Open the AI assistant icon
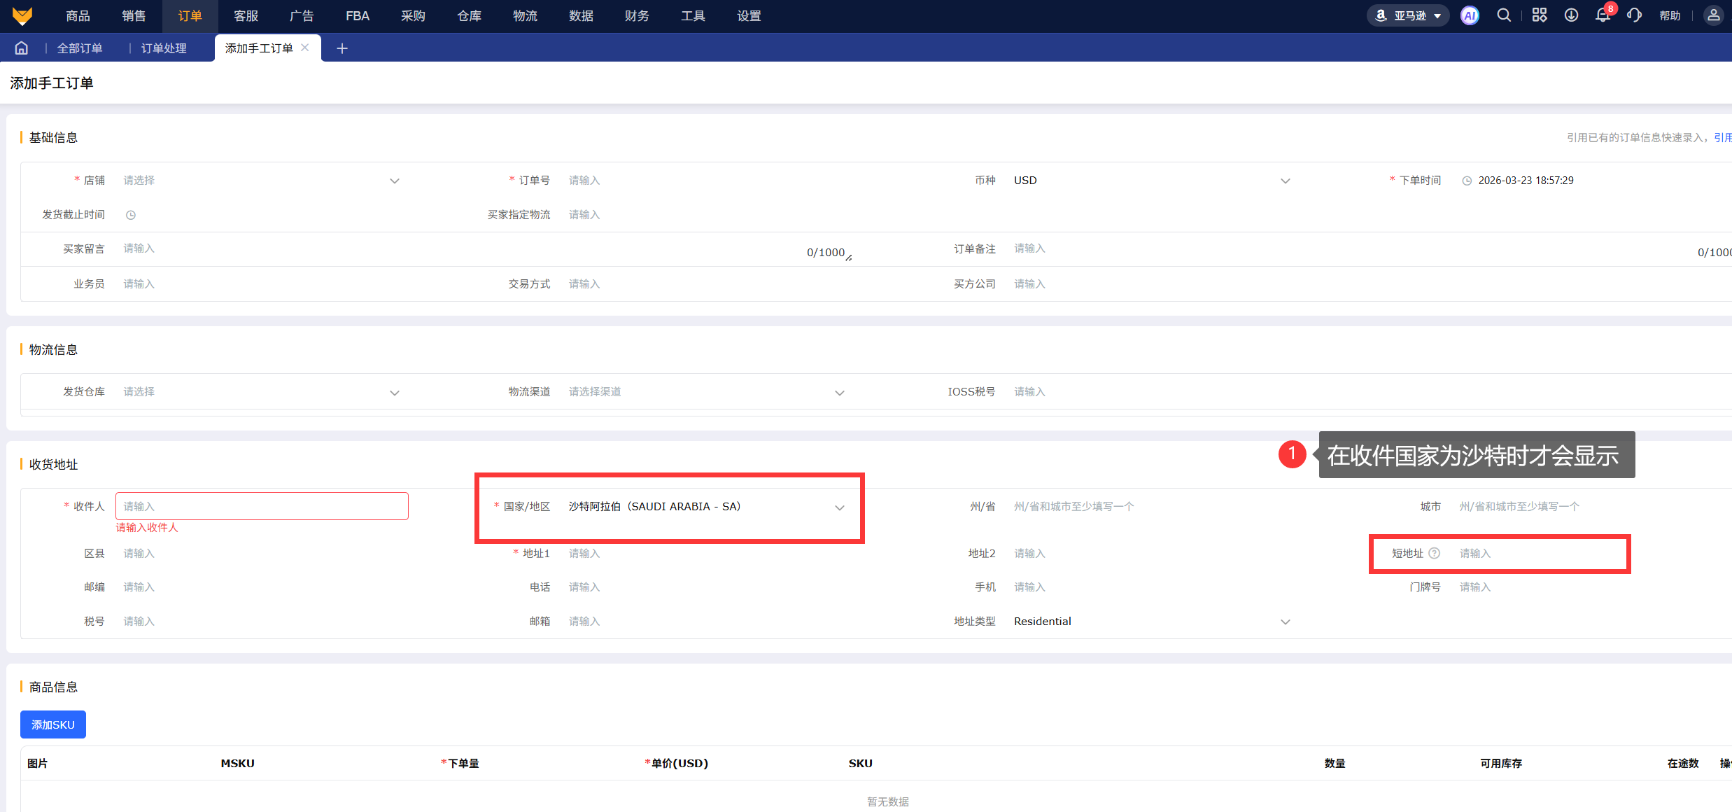The image size is (1732, 812). pyautogui.click(x=1469, y=15)
